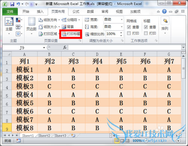The image size is (188, 146).
Task: Switch to the 视图 View tab
Action: (x=119, y=12)
